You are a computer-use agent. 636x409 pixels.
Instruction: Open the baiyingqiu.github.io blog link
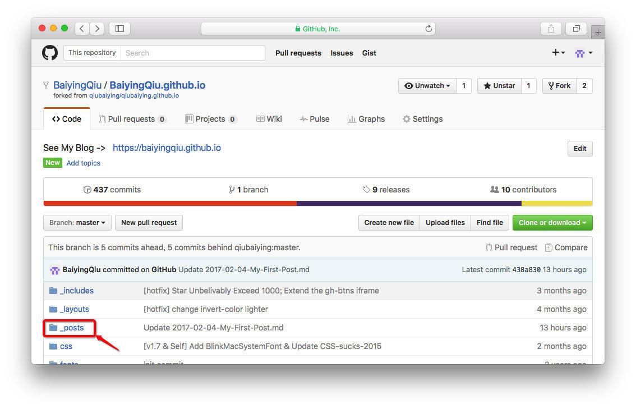point(167,148)
